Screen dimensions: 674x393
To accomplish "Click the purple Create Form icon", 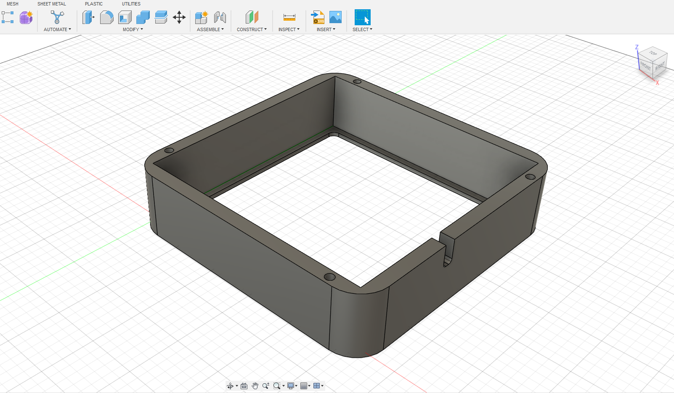I will 26,17.
